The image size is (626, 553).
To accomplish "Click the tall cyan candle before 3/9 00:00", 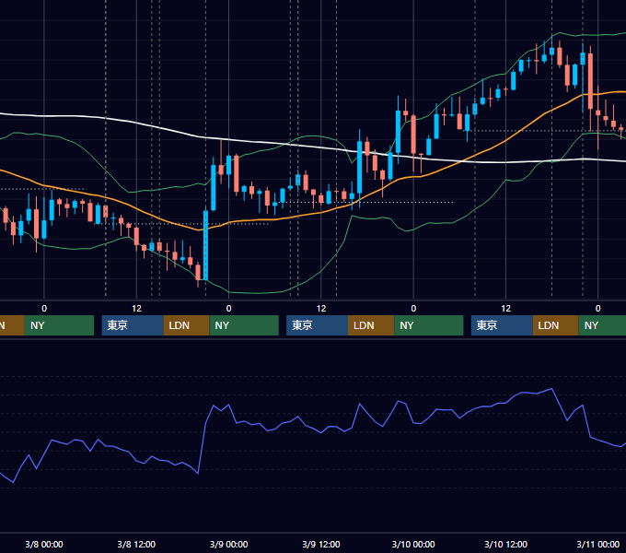I will pos(205,245).
